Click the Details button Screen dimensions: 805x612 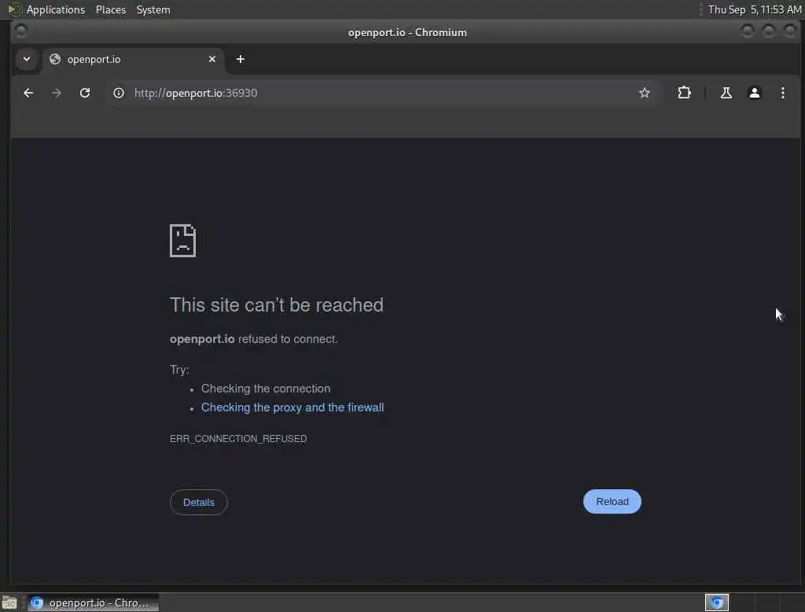[x=199, y=503]
